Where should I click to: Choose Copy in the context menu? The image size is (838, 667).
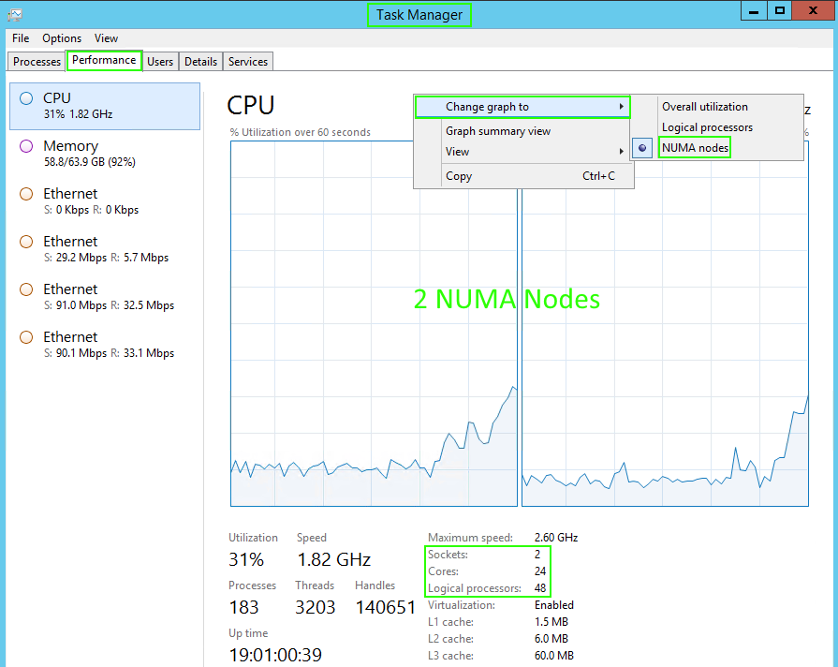coord(523,176)
